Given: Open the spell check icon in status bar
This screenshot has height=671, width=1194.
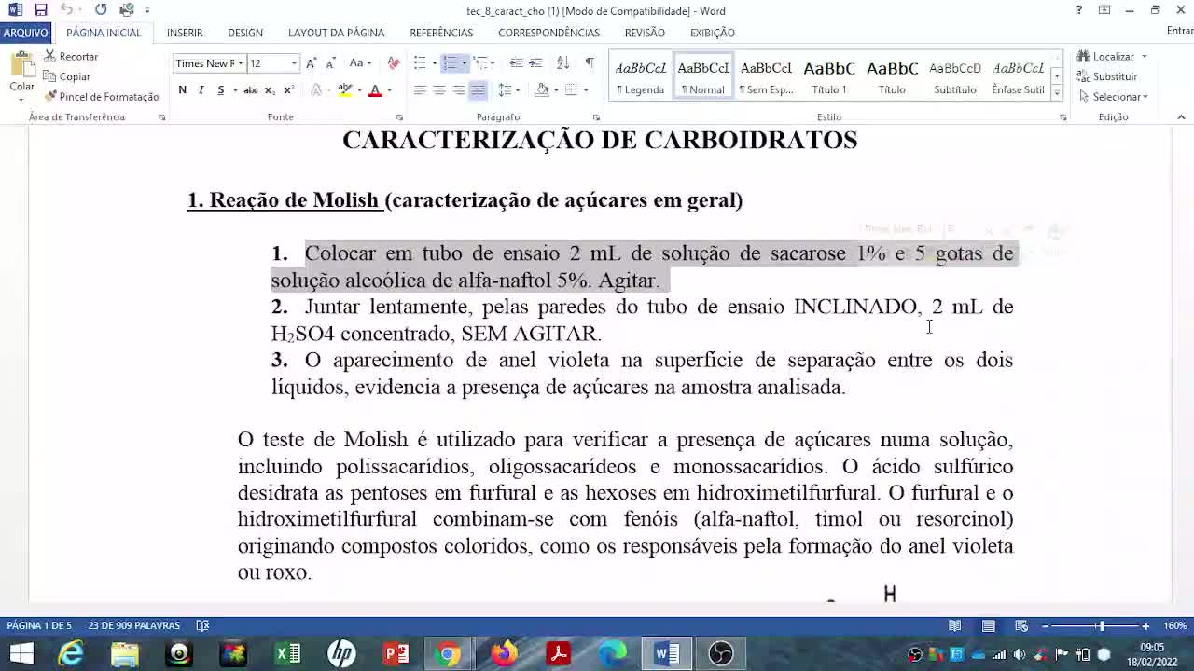Looking at the screenshot, I should click(202, 626).
